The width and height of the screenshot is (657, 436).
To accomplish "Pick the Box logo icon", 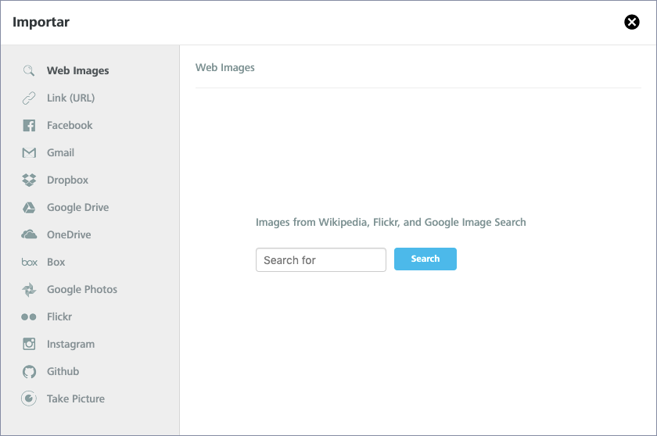I will click(30, 263).
